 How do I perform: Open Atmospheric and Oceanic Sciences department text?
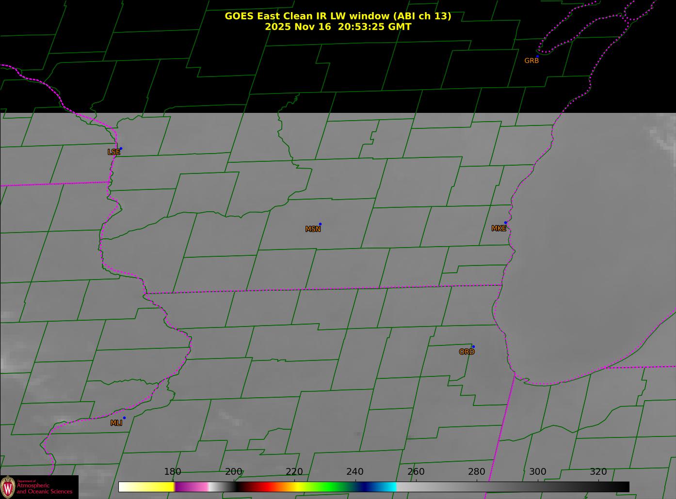point(44,488)
